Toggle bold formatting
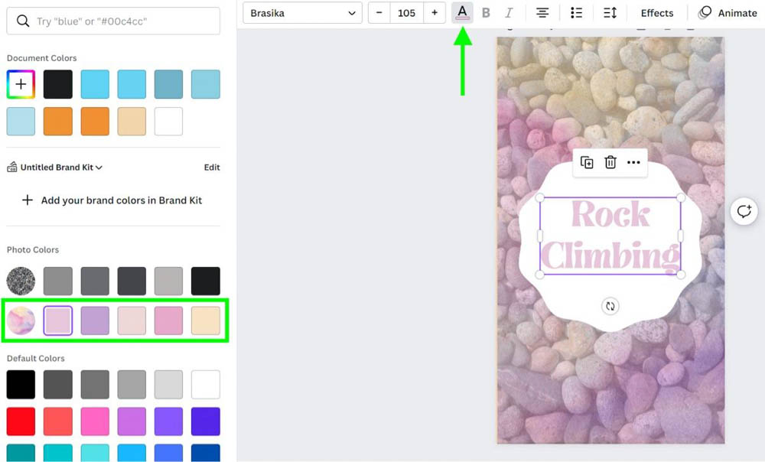Image resolution: width=765 pixels, height=462 pixels. click(x=486, y=13)
